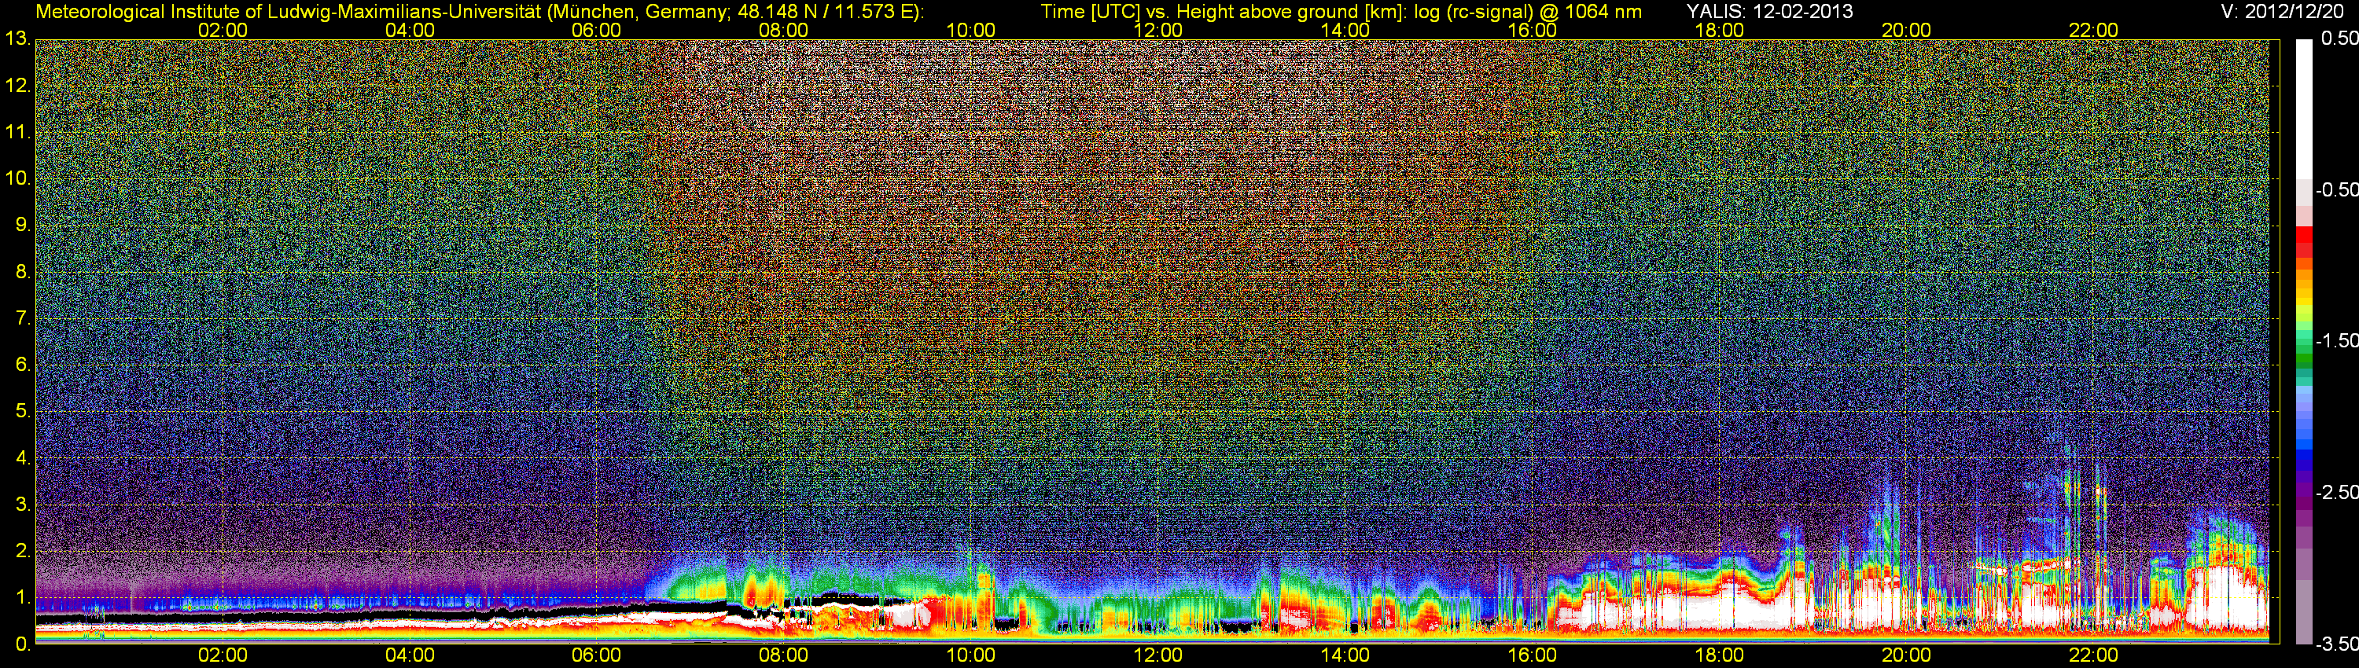Click the 10 km height axis label
The width and height of the screenshot is (2359, 668).
17,178
